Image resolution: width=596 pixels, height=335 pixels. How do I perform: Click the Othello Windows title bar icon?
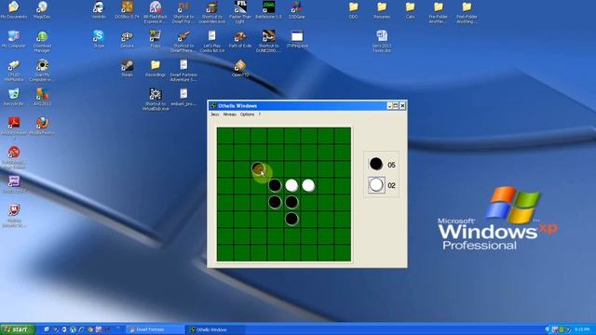213,105
